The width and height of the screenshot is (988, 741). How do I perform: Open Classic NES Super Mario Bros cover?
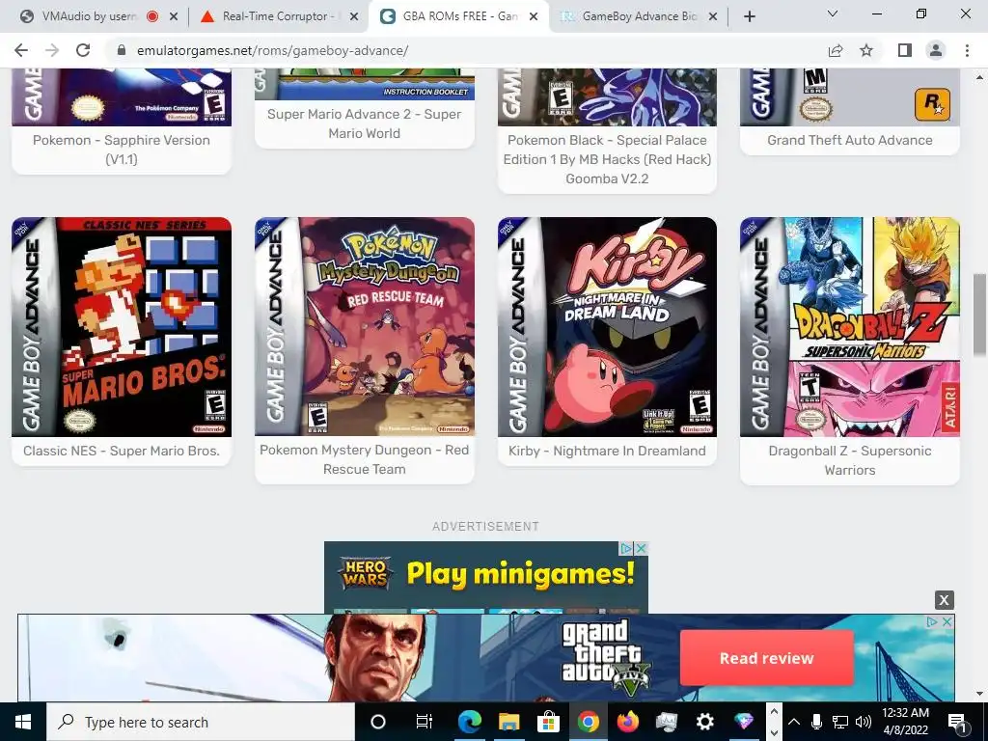122,327
